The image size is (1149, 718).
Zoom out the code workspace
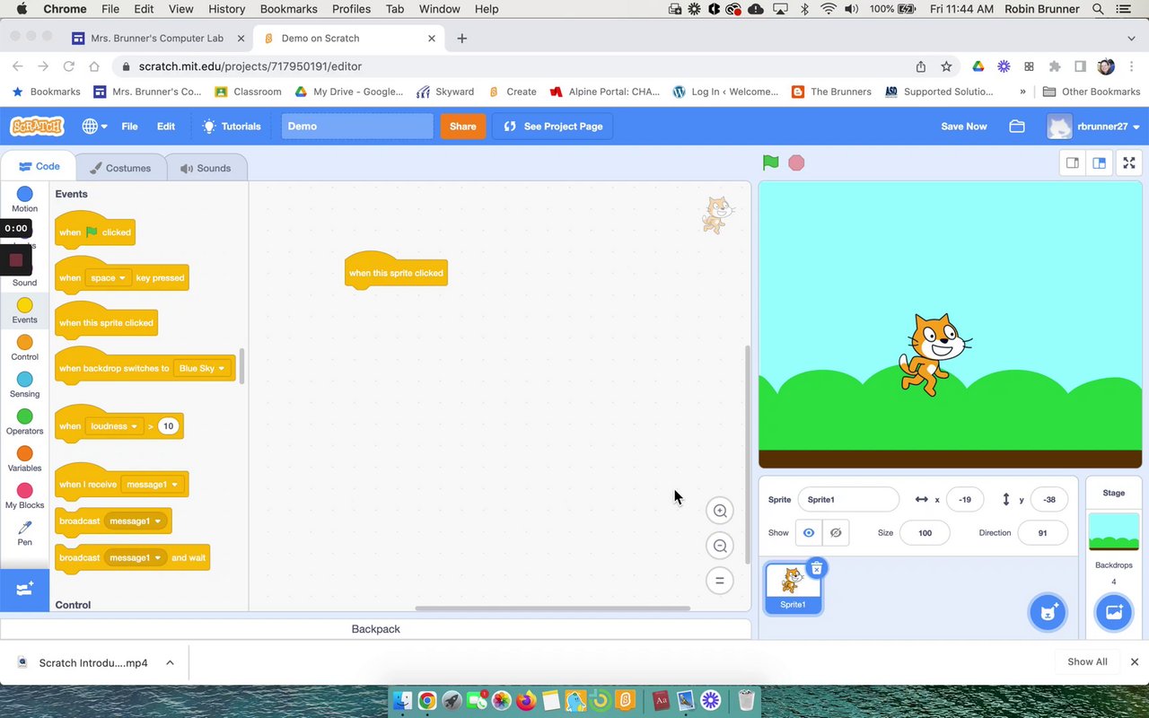tap(719, 546)
